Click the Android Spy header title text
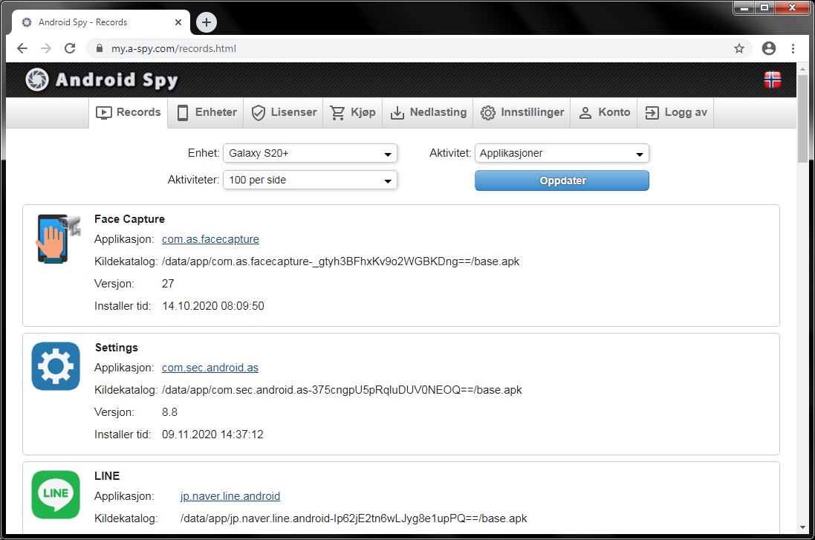Viewport: 815px width, 540px height. (117, 80)
